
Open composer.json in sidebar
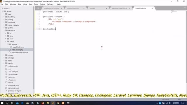(13, 85)
